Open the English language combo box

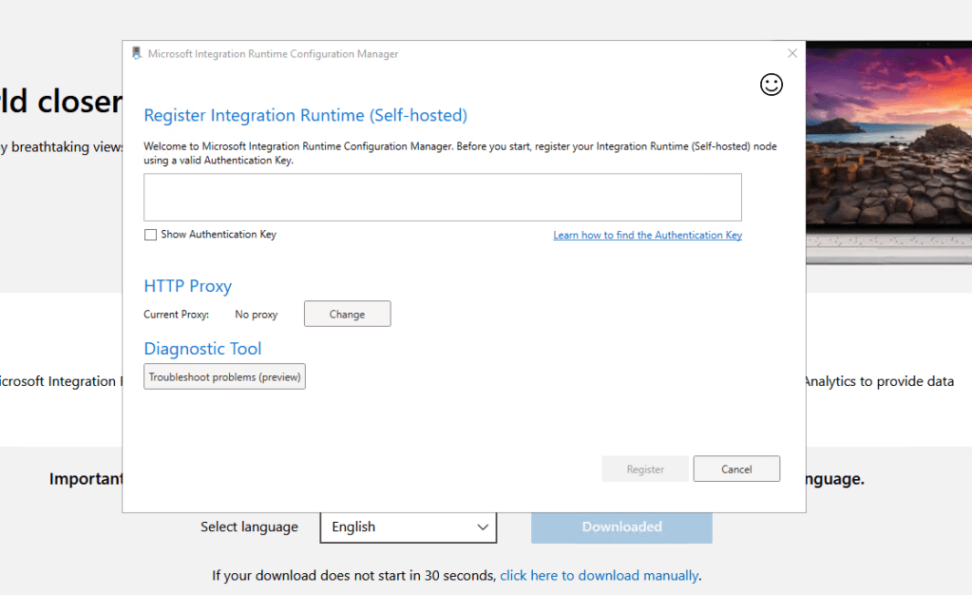coord(399,527)
